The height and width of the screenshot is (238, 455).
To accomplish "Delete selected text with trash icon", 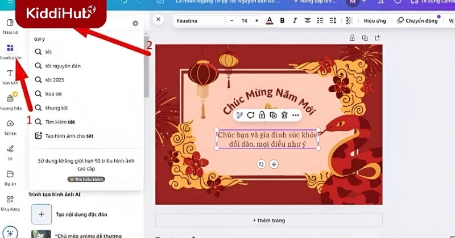I will click(x=284, y=115).
